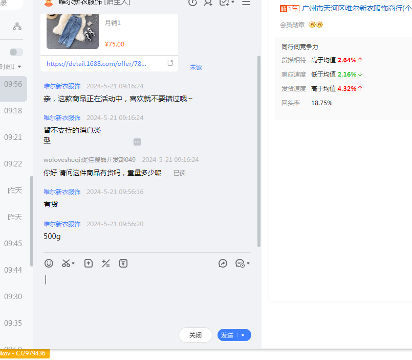The height and width of the screenshot is (360, 412).
Task: Expand the send button dropdown arrow
Action: 243,335
